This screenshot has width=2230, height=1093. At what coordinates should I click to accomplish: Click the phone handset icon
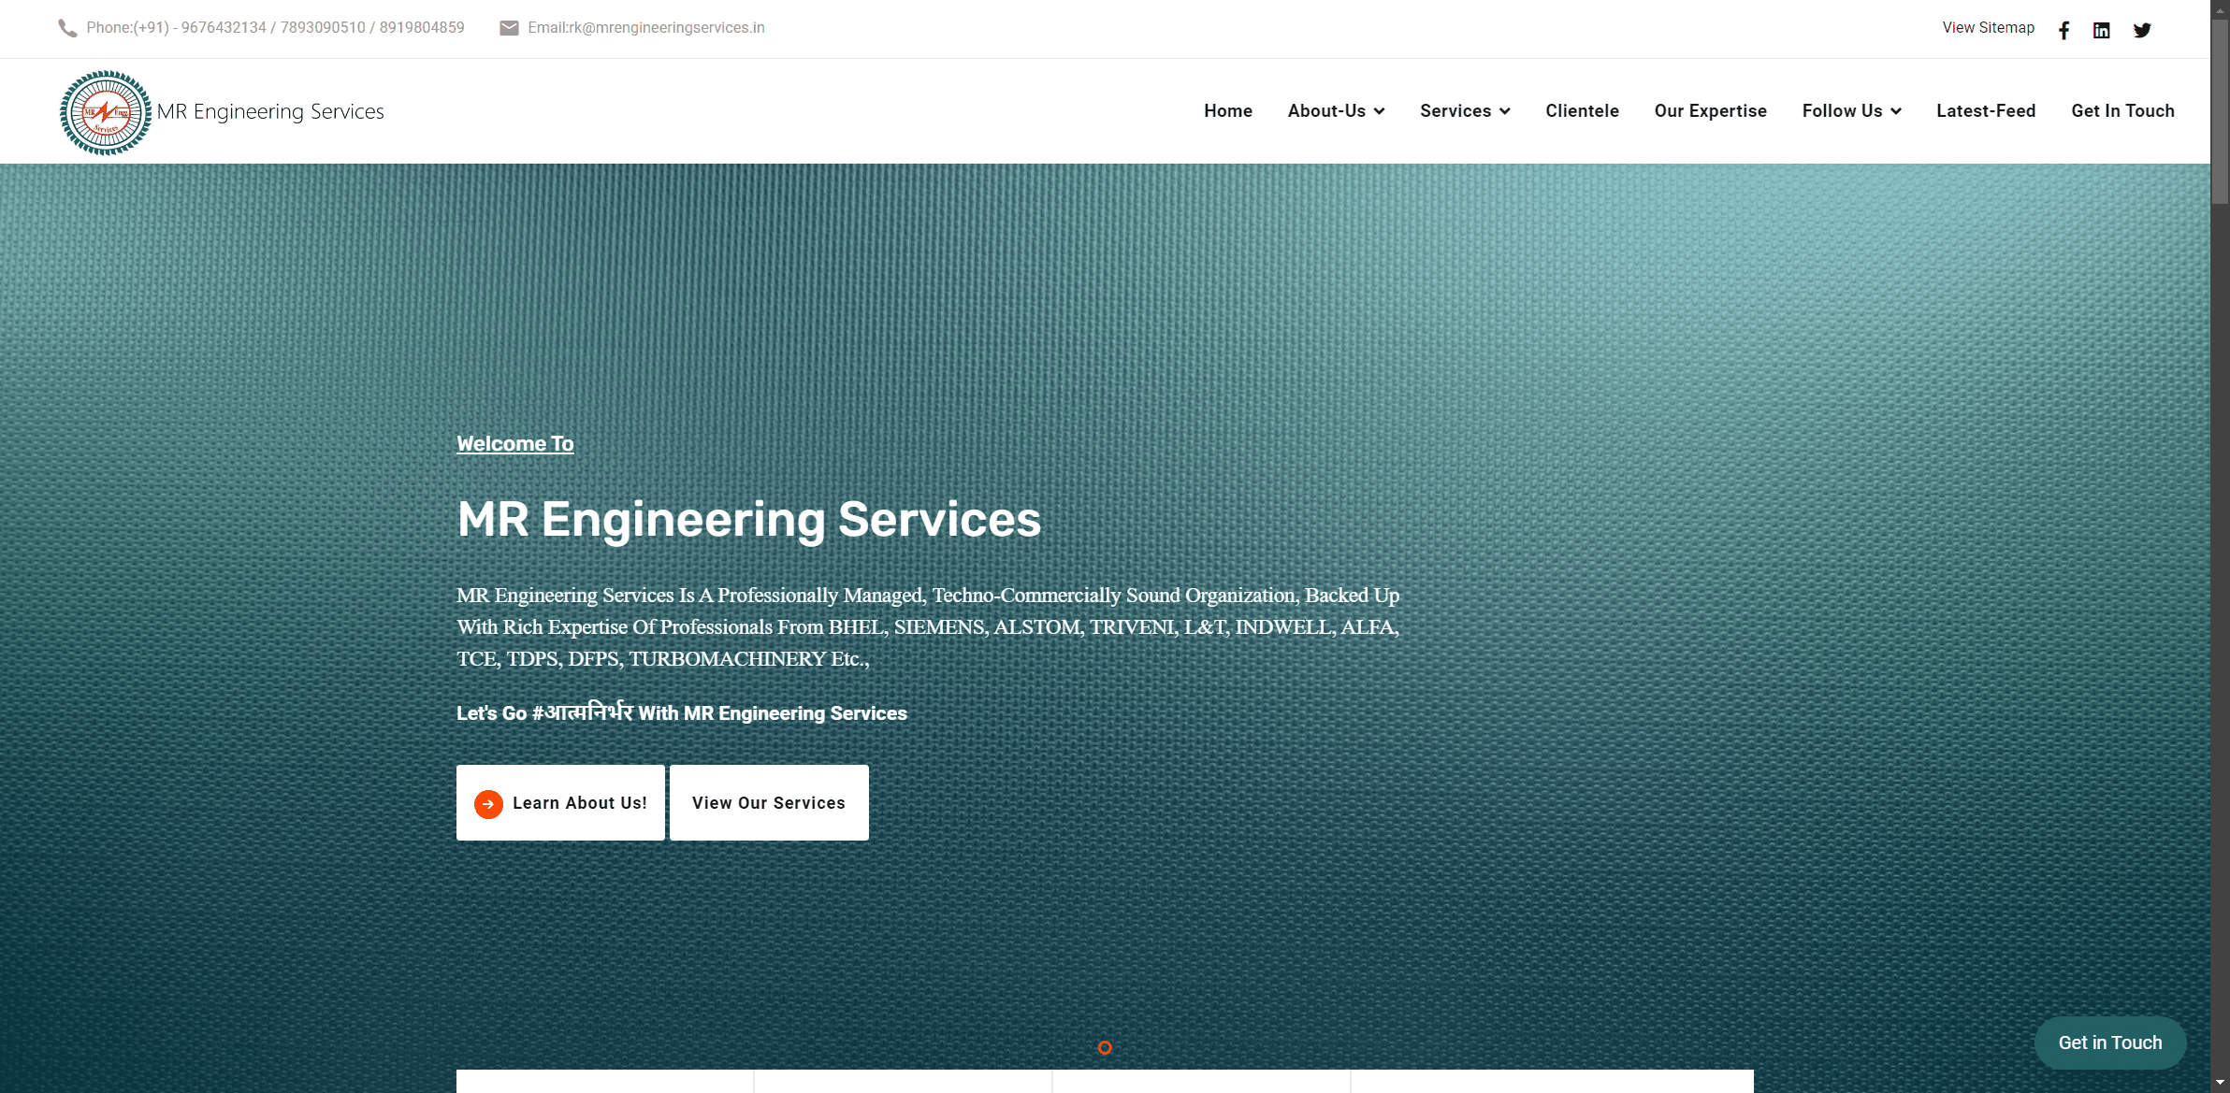pos(67,28)
